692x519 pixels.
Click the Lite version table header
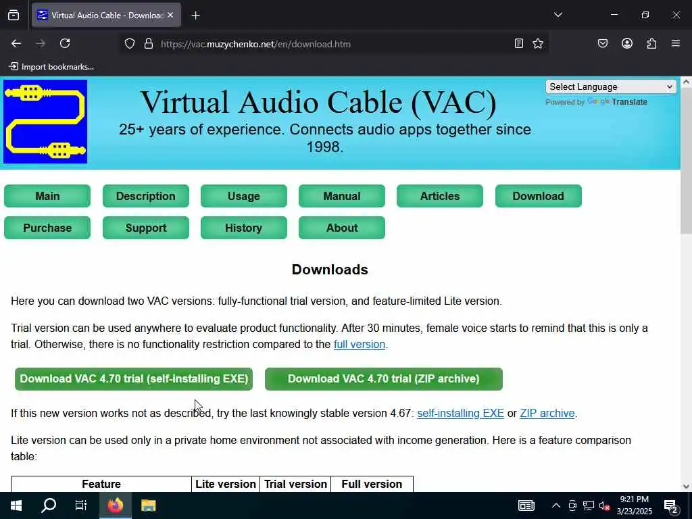click(x=226, y=484)
